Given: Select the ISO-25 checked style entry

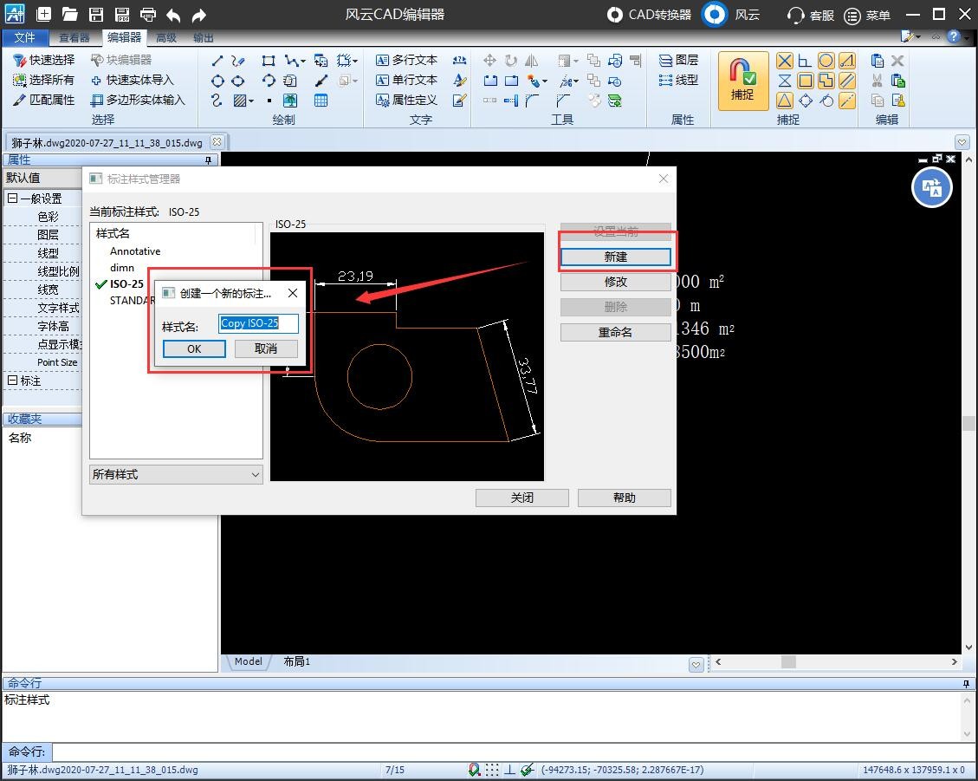Looking at the screenshot, I should point(126,284).
